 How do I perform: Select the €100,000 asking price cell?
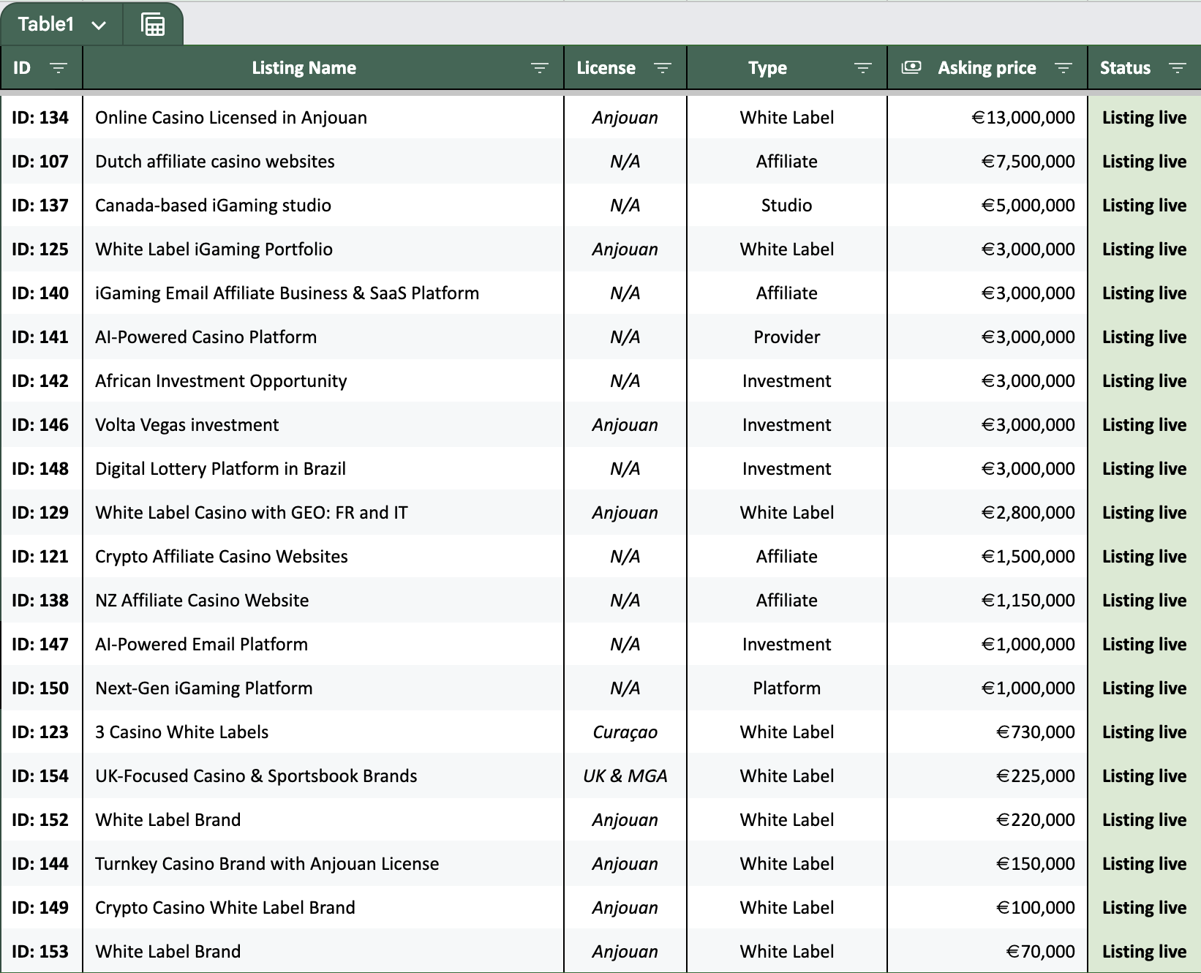tap(987, 908)
